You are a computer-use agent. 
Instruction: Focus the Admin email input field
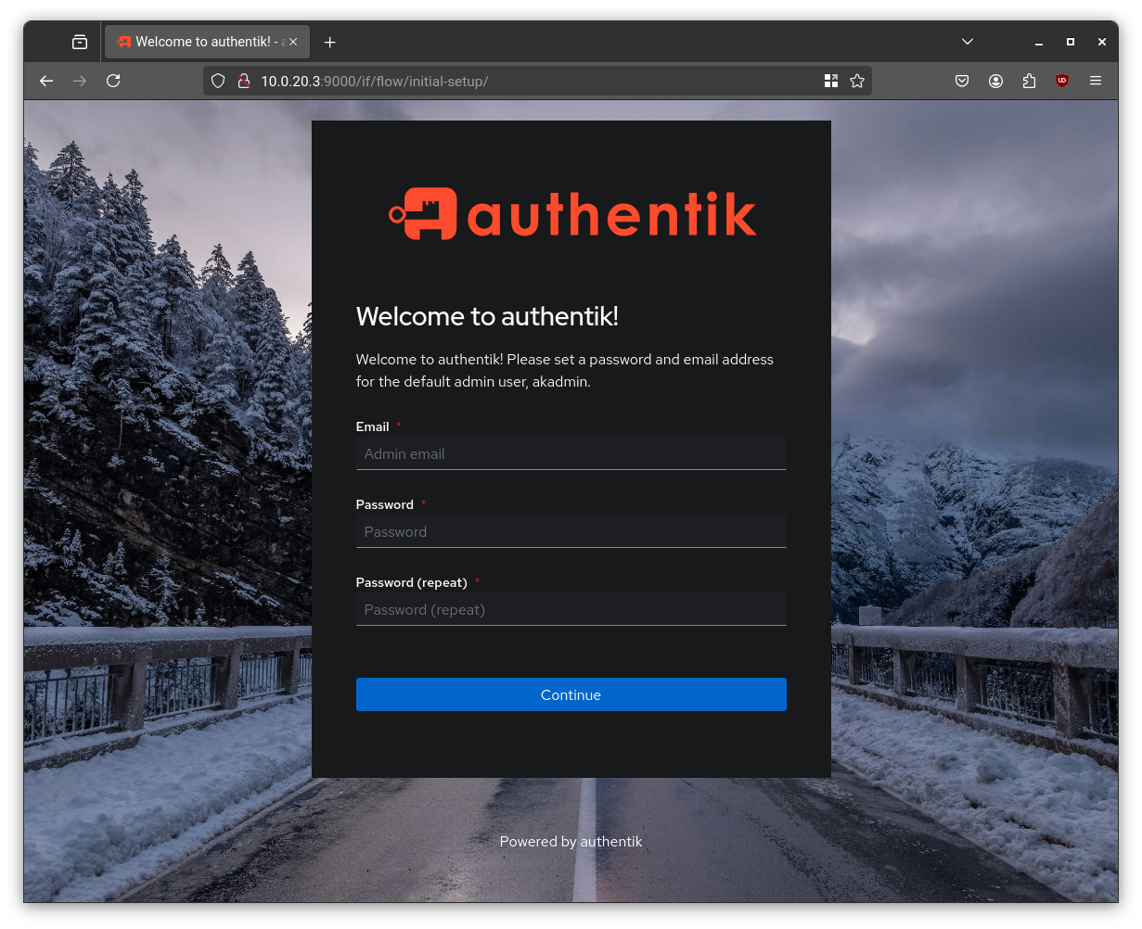571,453
